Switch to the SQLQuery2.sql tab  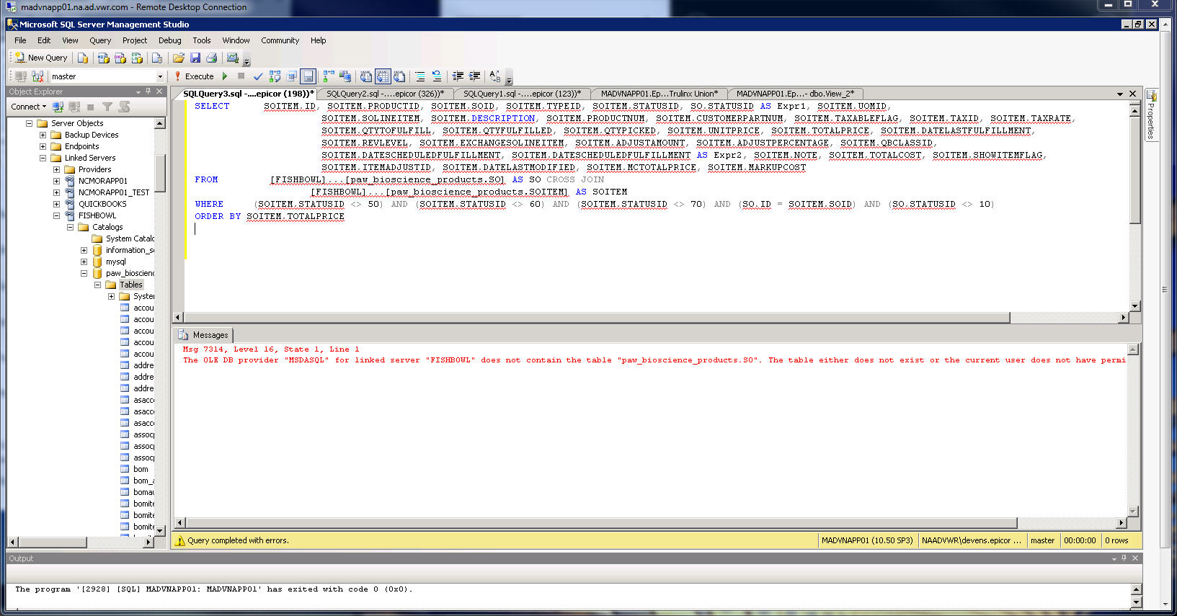[x=384, y=94]
